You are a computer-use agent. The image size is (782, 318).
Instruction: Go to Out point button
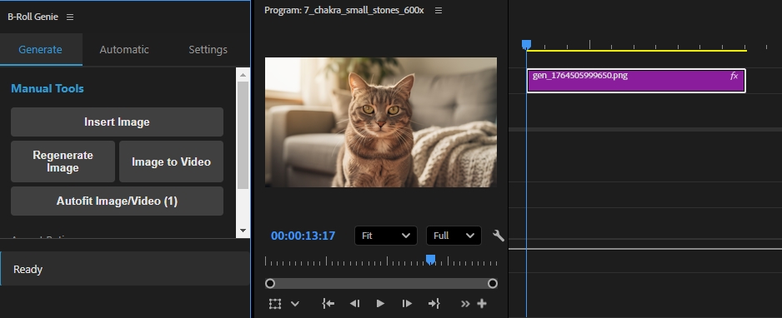tap(434, 304)
